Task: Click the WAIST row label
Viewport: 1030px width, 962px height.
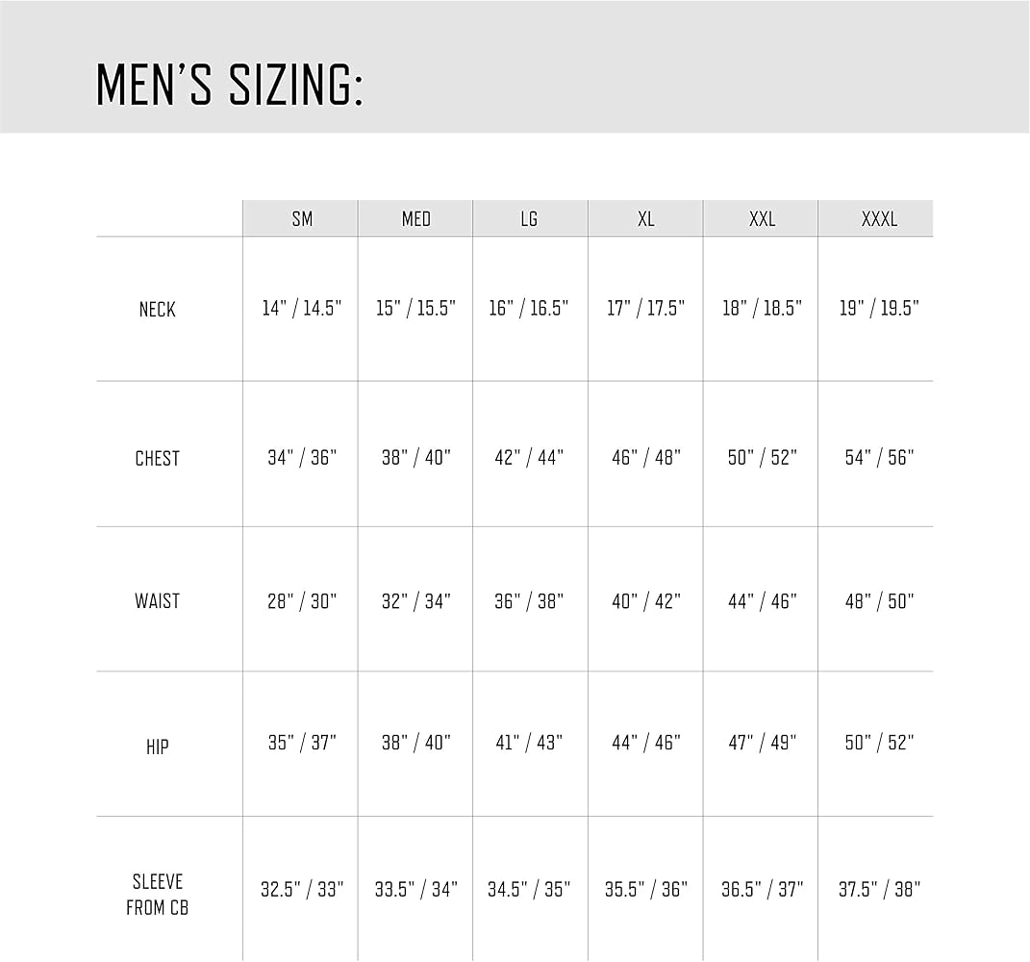Action: coord(158,601)
